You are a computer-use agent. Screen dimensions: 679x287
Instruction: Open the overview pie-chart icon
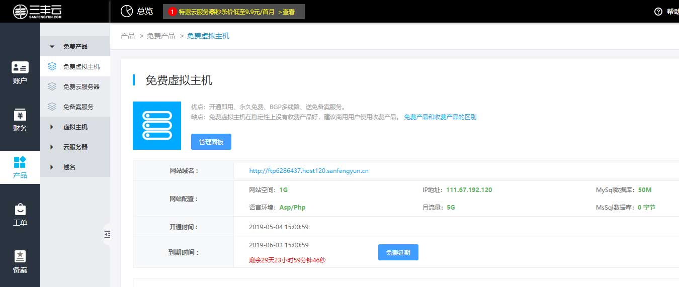point(127,11)
